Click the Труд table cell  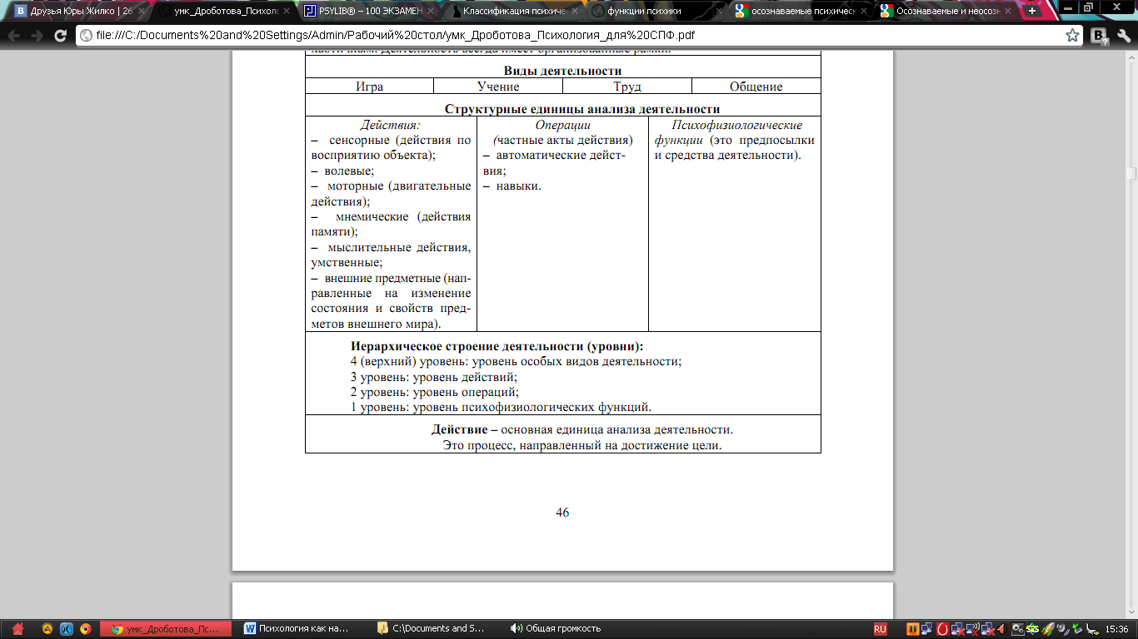pyautogui.click(x=627, y=87)
